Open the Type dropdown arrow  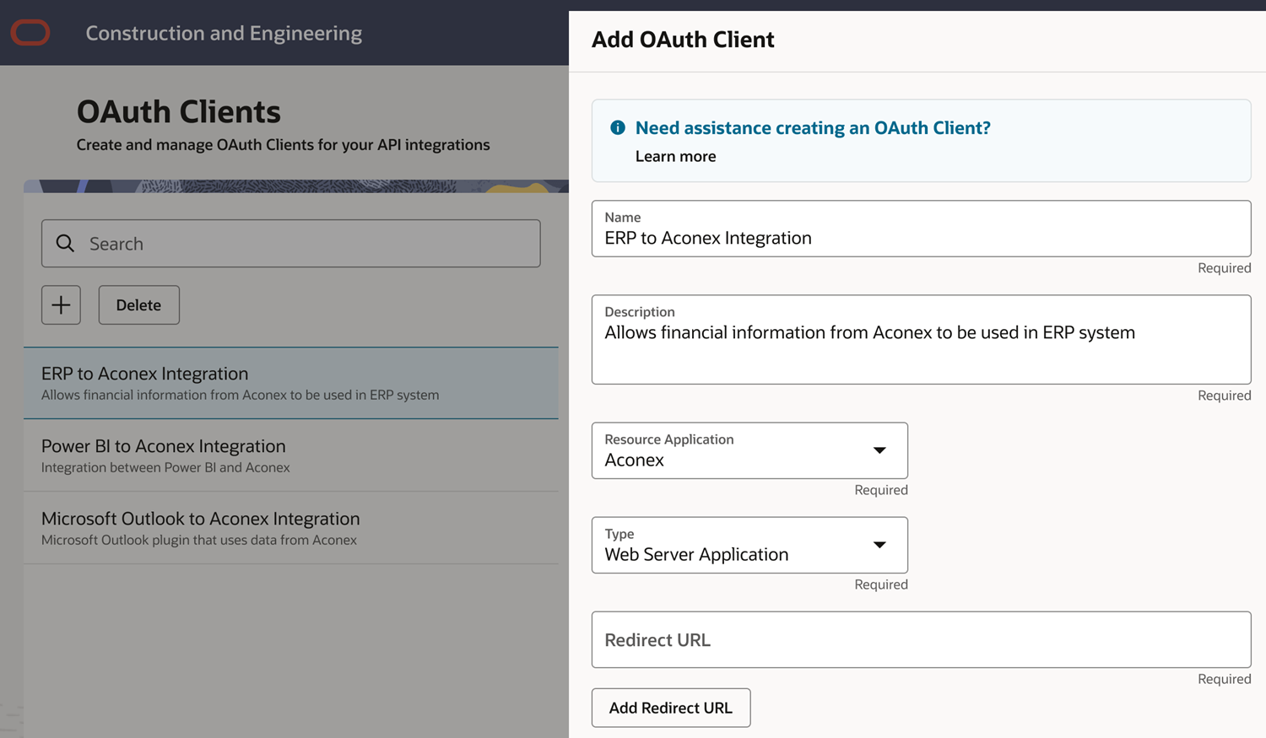879,545
